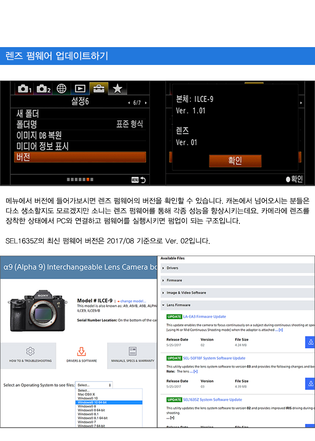Image resolution: width=315 pixels, height=441 pixels.
Task: Open SEL-50F18F System Software Update link
Action: tap(214, 358)
